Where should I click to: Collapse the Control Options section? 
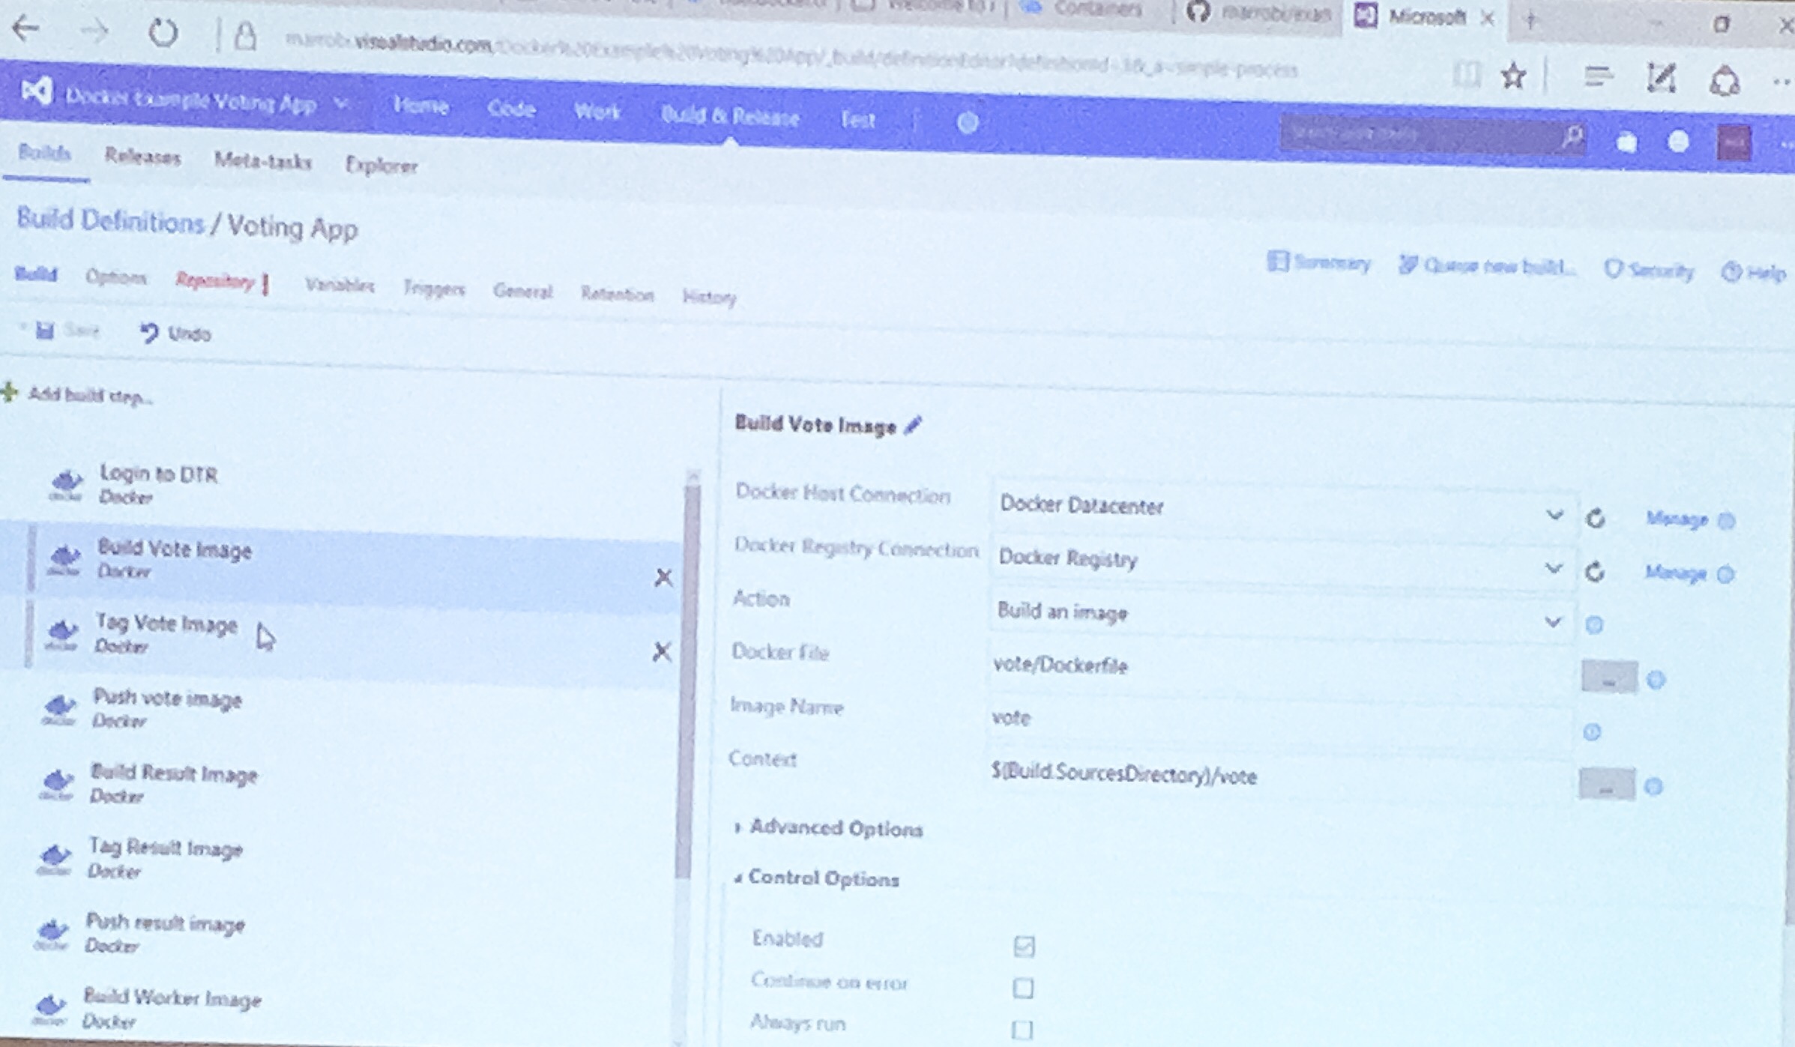(x=817, y=878)
